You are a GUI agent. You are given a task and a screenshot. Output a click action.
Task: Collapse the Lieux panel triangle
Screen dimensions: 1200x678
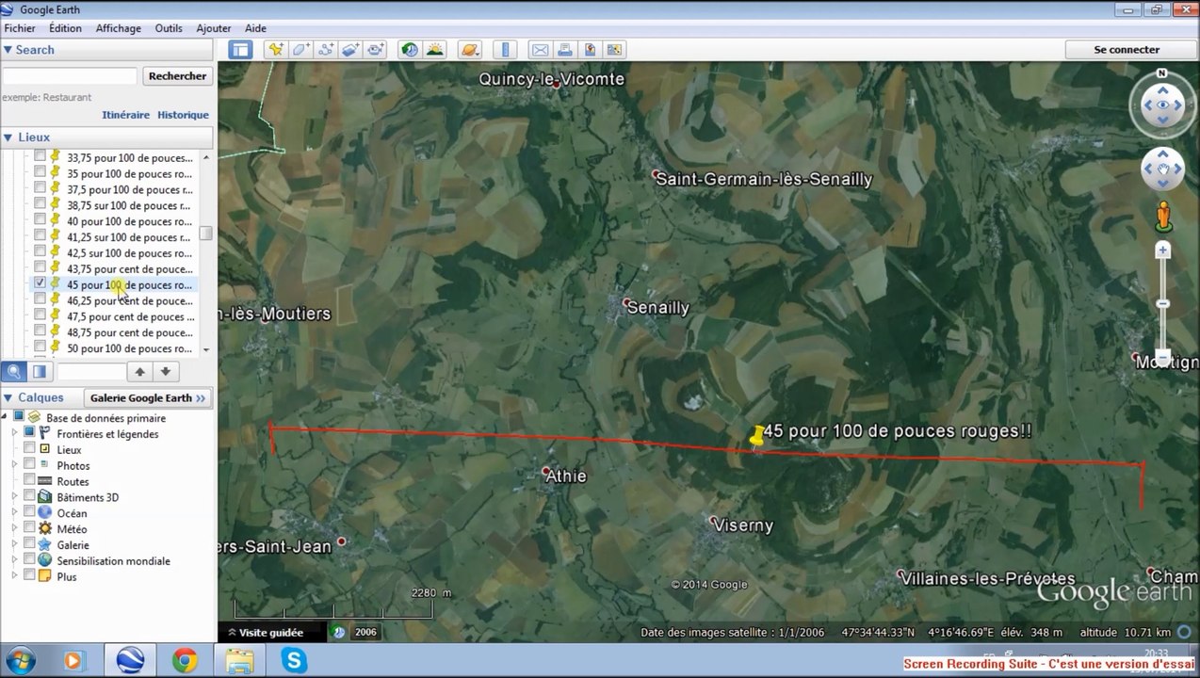[x=8, y=137]
